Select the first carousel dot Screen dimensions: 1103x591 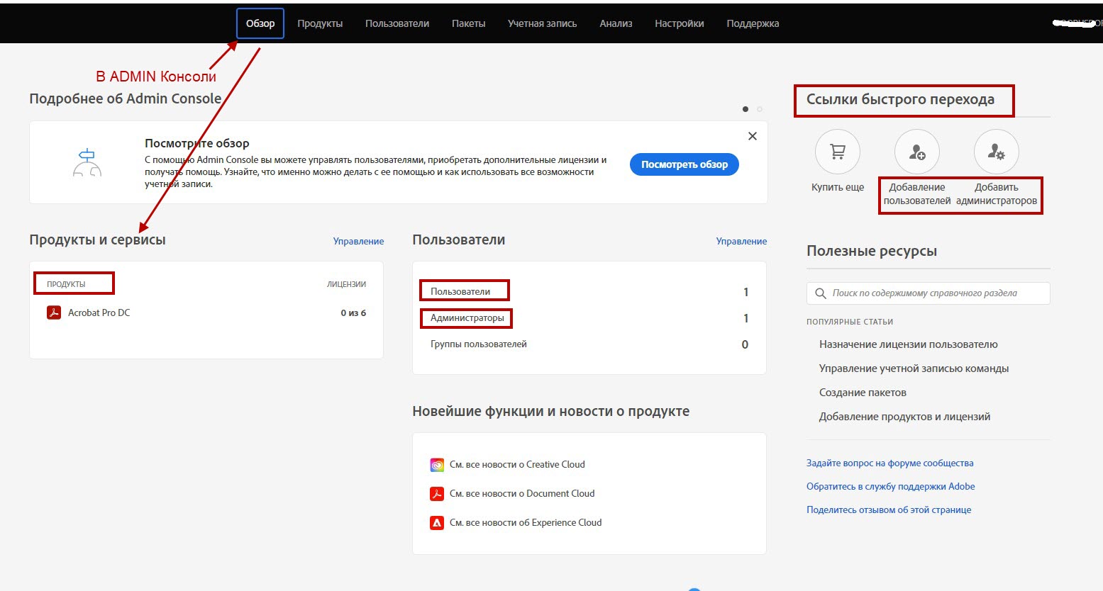[745, 109]
